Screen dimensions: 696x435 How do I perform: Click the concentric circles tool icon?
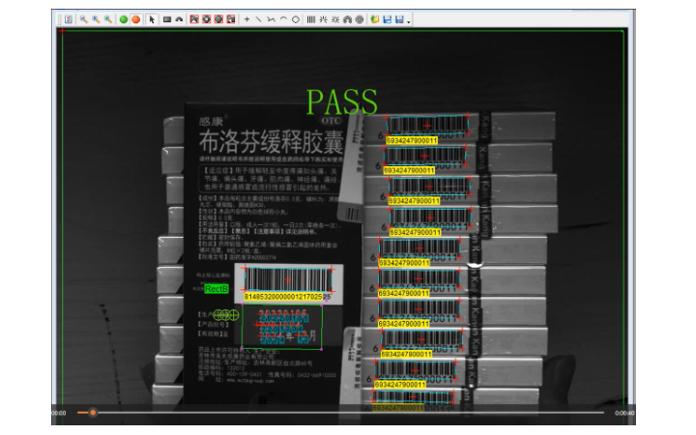[x=360, y=19]
